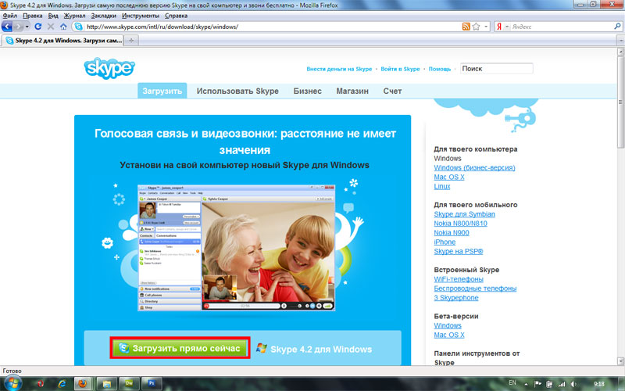The image size is (625, 391).
Task: Click the Skype app screenshot image
Action: tap(237, 248)
